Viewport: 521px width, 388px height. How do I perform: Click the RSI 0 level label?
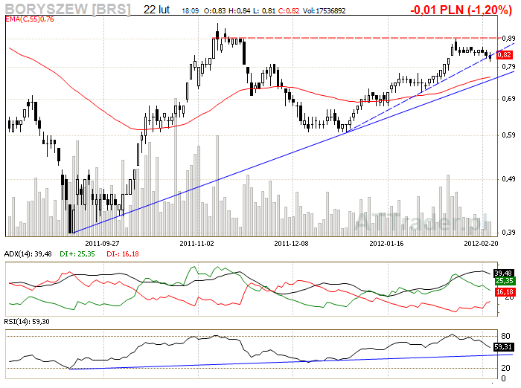tap(503, 378)
